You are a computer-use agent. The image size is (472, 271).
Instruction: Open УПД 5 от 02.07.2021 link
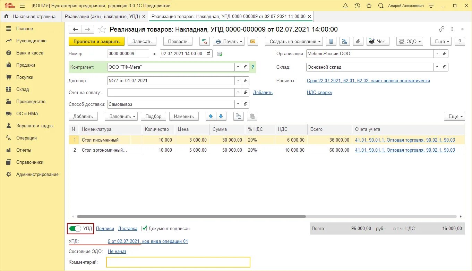[148, 241]
